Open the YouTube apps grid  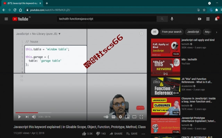(x=208, y=19)
